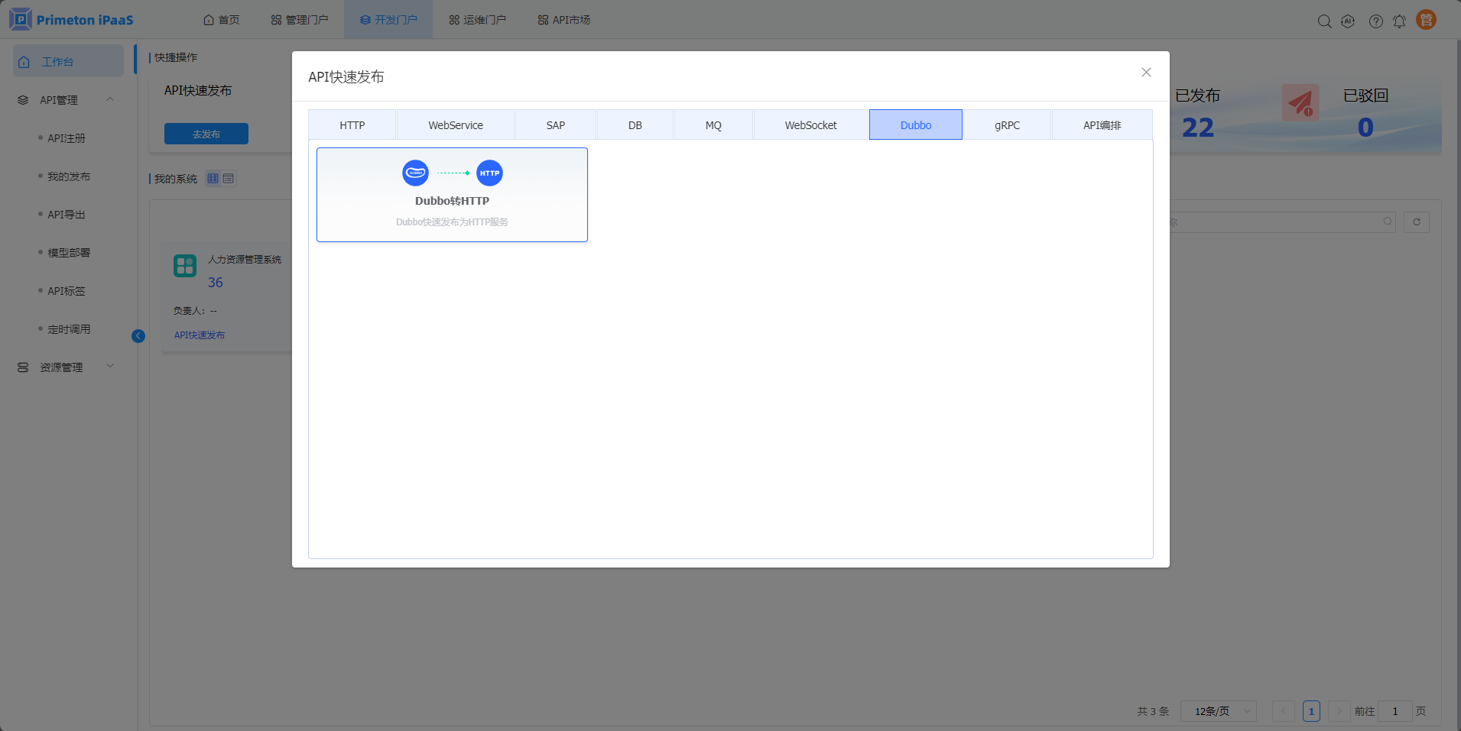Click the help question mark icon

point(1375,21)
